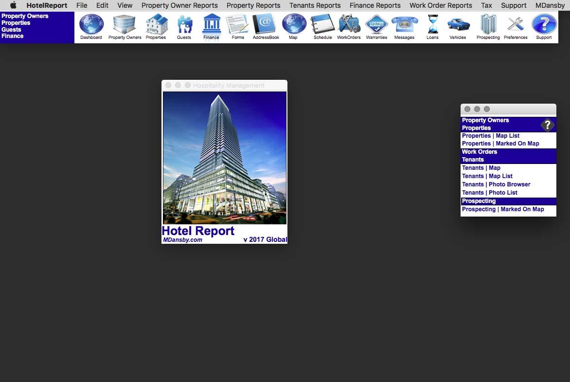Image resolution: width=570 pixels, height=382 pixels.
Task: Open Tenants | Photo List
Action: [489, 193]
